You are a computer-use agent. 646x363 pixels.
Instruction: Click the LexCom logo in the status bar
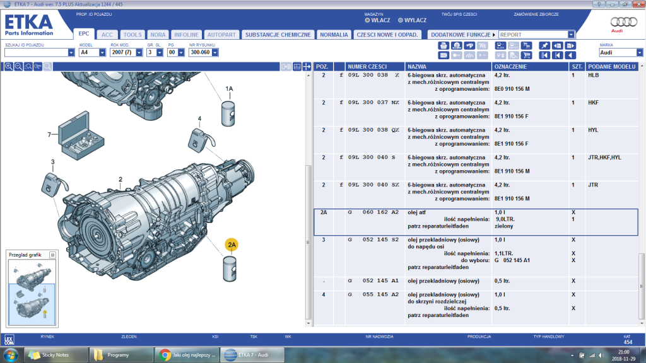[9, 340]
